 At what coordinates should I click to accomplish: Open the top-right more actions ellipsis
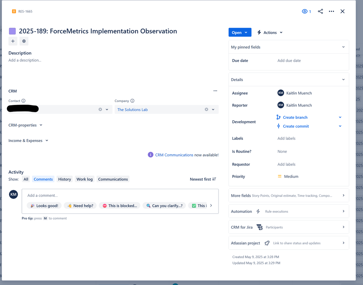(331, 11)
